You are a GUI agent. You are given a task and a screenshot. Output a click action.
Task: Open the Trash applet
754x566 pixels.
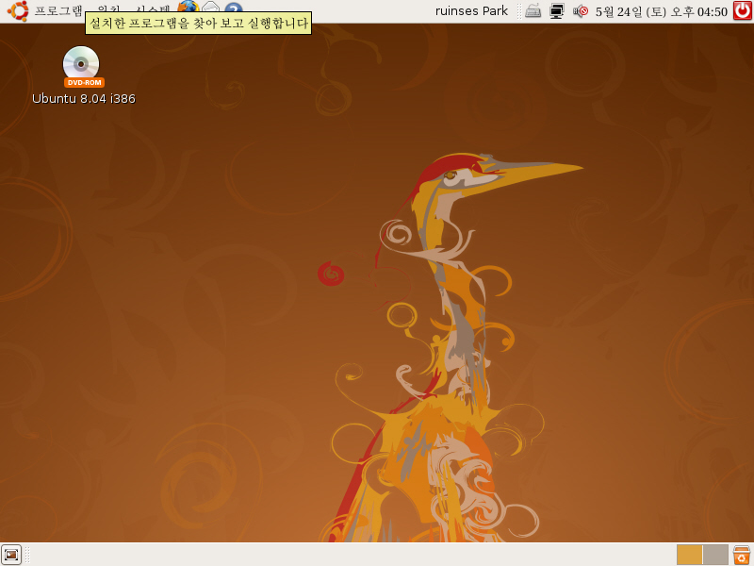click(x=742, y=555)
